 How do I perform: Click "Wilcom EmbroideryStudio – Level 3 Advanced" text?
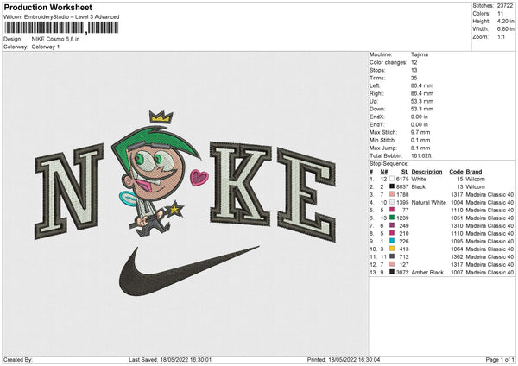click(x=61, y=17)
